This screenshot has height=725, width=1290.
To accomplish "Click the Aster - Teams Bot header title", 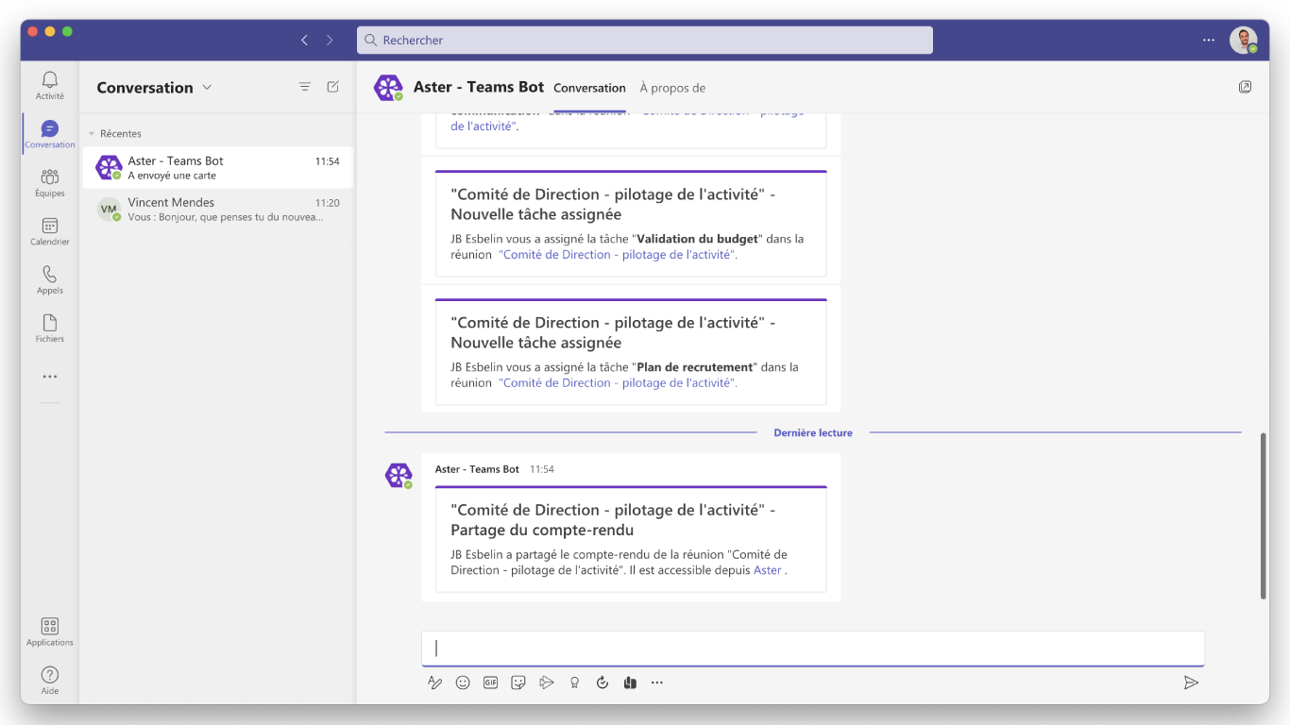I will [479, 87].
